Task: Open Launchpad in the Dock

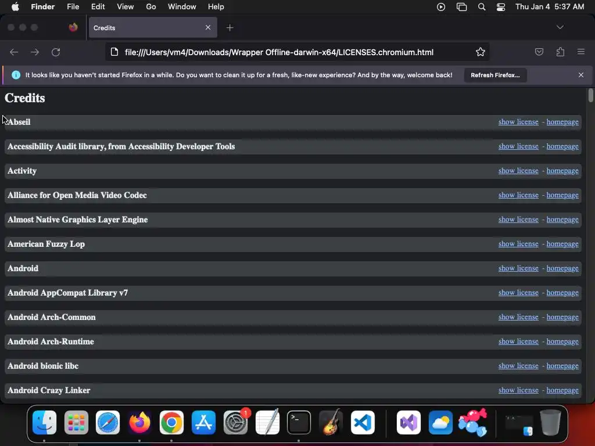Action: 76,423
